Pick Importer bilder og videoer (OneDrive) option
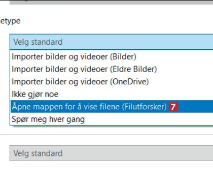This screenshot has height=189, width=213. [112, 82]
